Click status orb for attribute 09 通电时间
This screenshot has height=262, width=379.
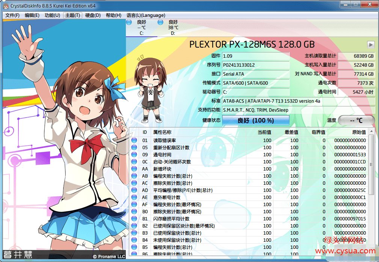134,154
